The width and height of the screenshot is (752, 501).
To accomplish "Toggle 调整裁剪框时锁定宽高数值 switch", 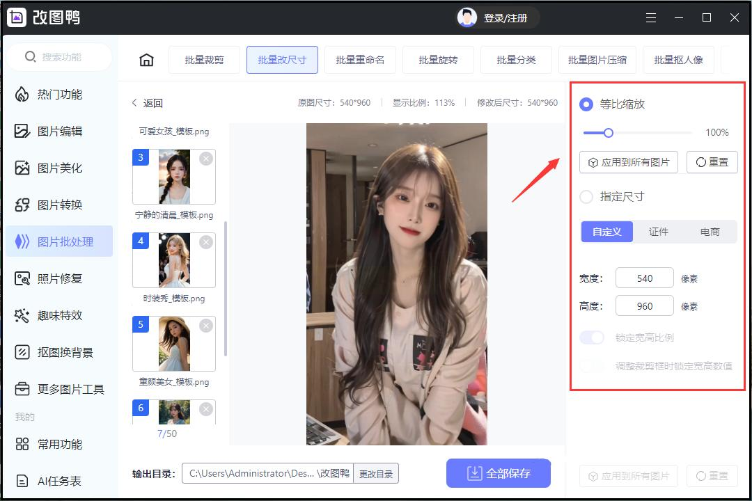I will (x=592, y=366).
